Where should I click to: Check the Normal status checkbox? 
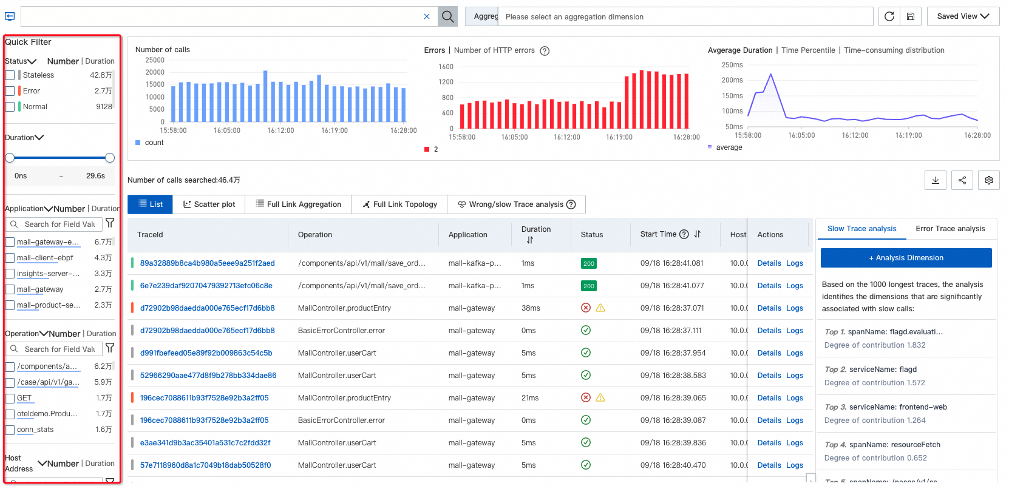[x=10, y=107]
